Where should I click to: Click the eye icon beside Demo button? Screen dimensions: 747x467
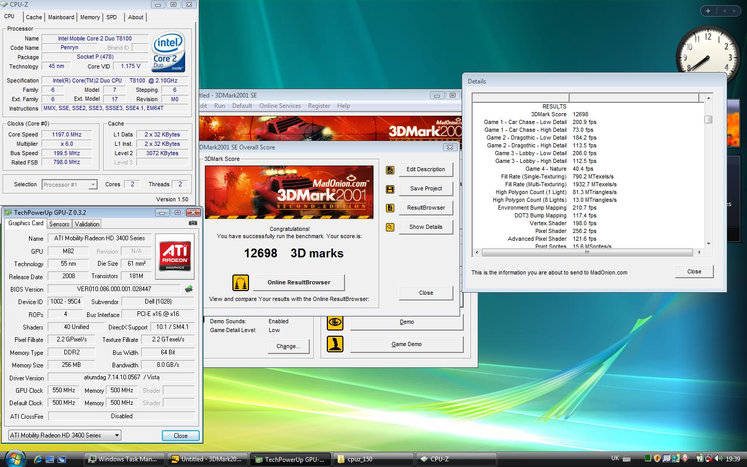(335, 322)
